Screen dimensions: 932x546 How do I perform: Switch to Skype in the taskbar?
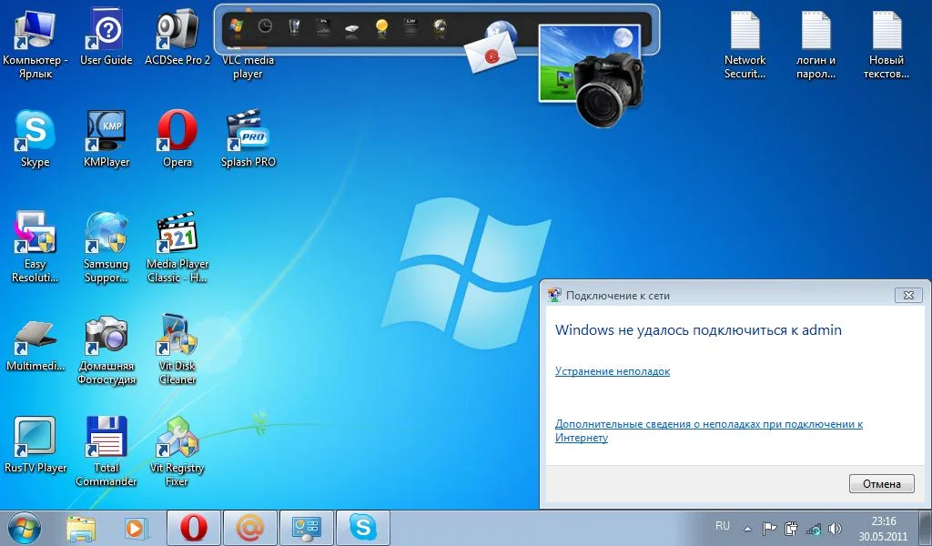362,528
